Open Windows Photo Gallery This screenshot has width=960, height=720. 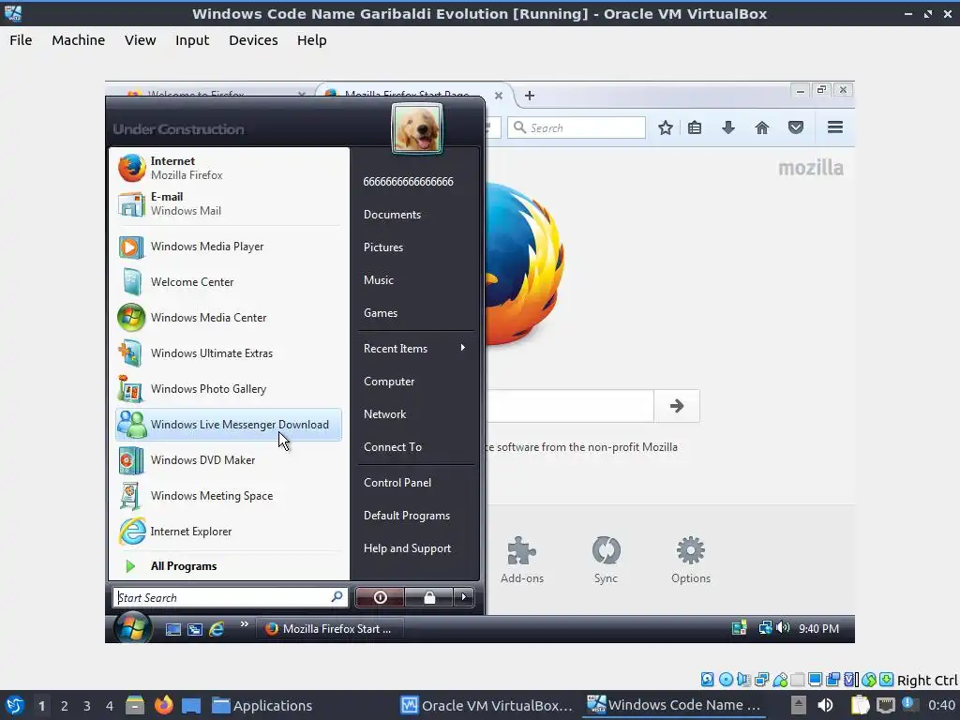[229, 389]
